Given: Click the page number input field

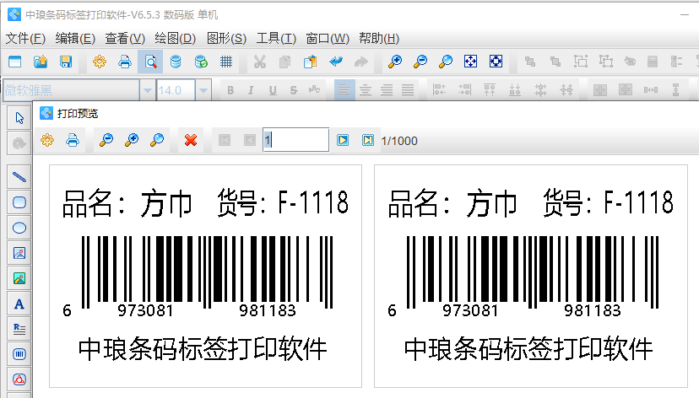Looking at the screenshot, I should point(295,140).
